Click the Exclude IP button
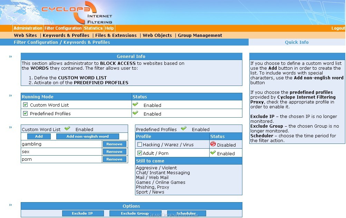This screenshot has width=346, height=218. 83,214
